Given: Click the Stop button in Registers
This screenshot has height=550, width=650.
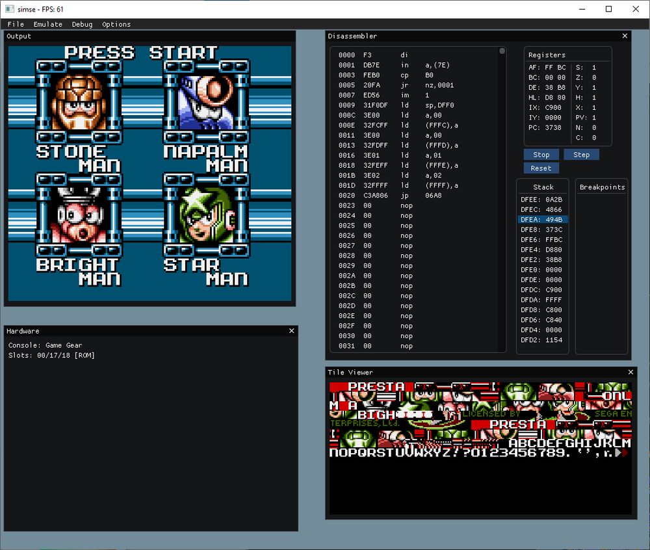Looking at the screenshot, I should (x=541, y=155).
